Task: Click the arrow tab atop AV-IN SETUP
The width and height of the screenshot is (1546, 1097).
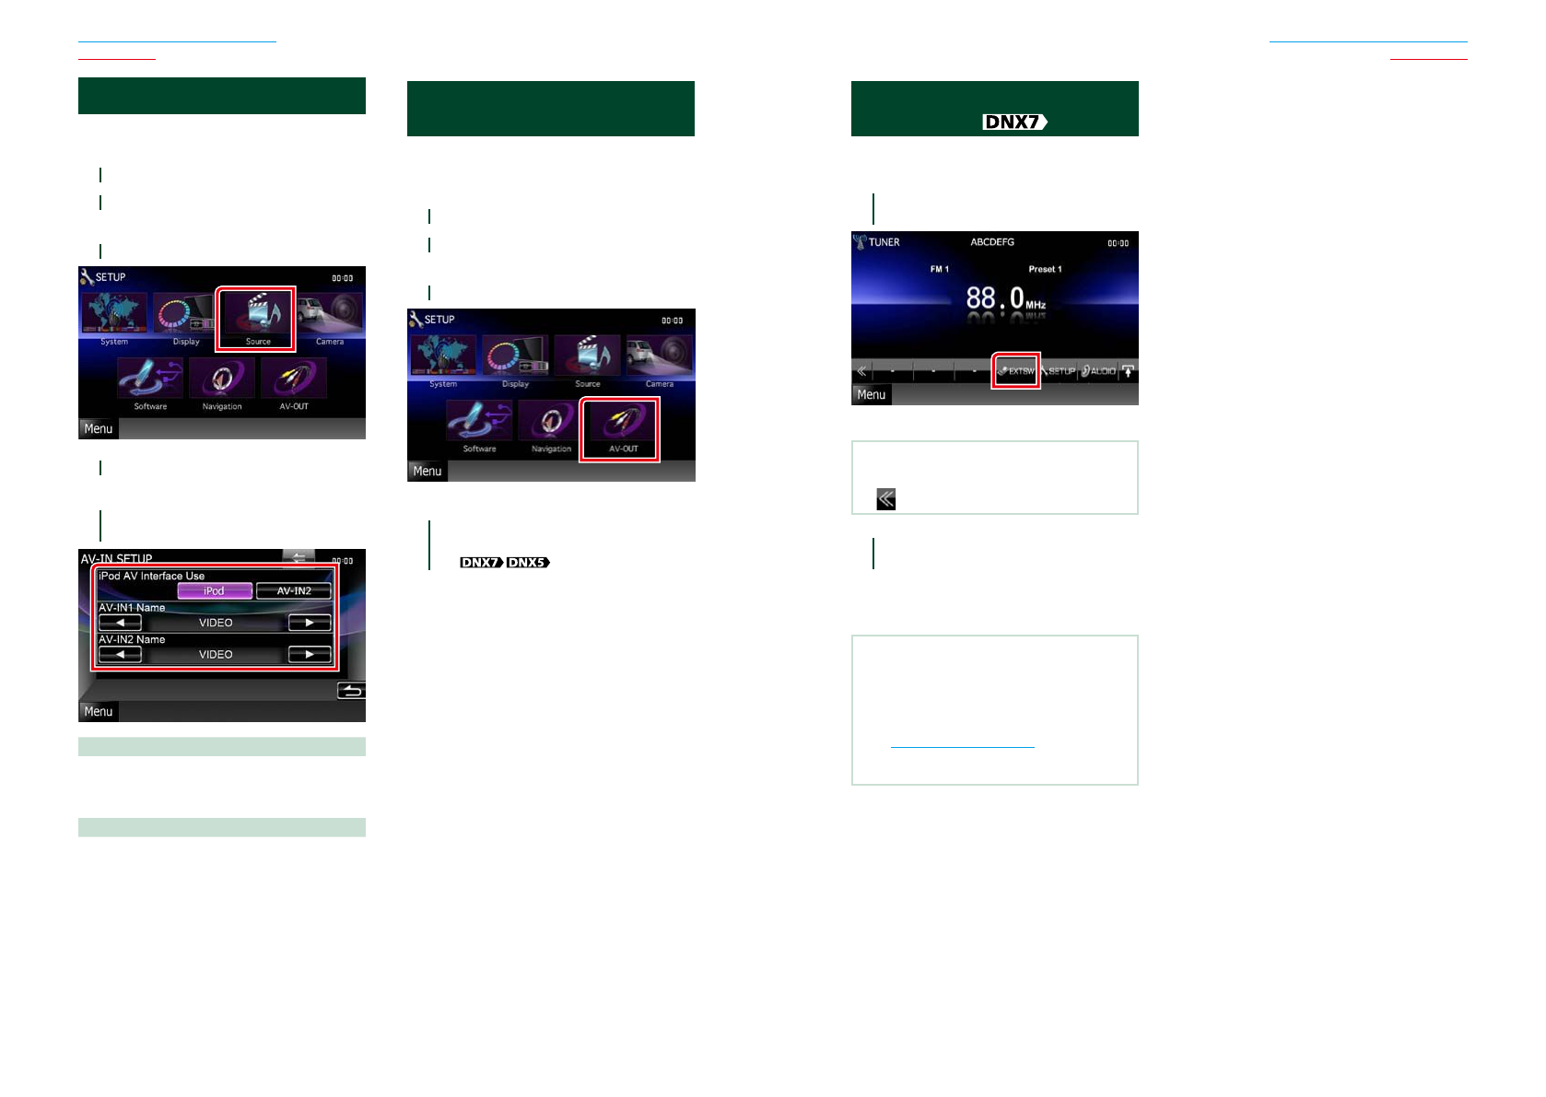Action: (298, 557)
